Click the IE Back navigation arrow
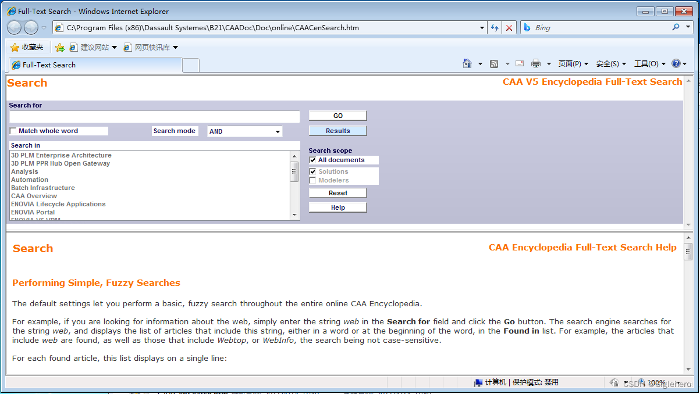Viewport: 700px width, 394px height. pyautogui.click(x=15, y=27)
